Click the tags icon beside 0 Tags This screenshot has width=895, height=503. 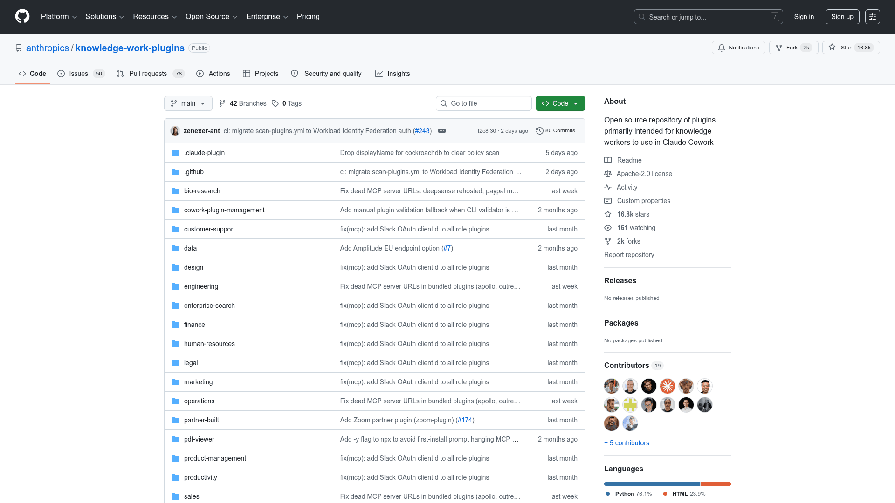(275, 103)
